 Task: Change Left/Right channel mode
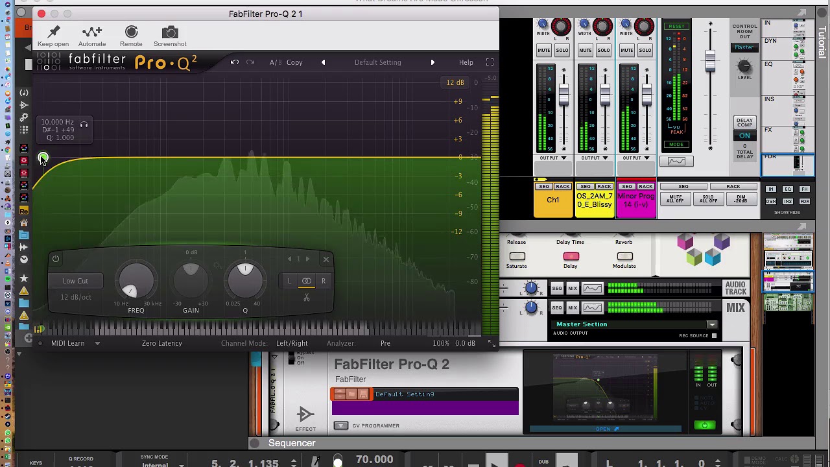coord(292,343)
